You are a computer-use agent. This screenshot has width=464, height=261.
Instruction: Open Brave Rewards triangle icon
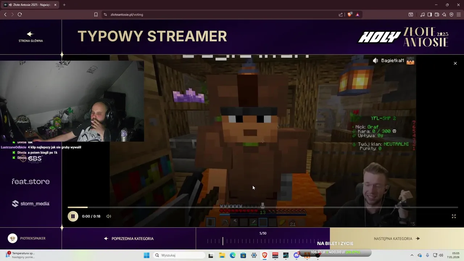[357, 14]
